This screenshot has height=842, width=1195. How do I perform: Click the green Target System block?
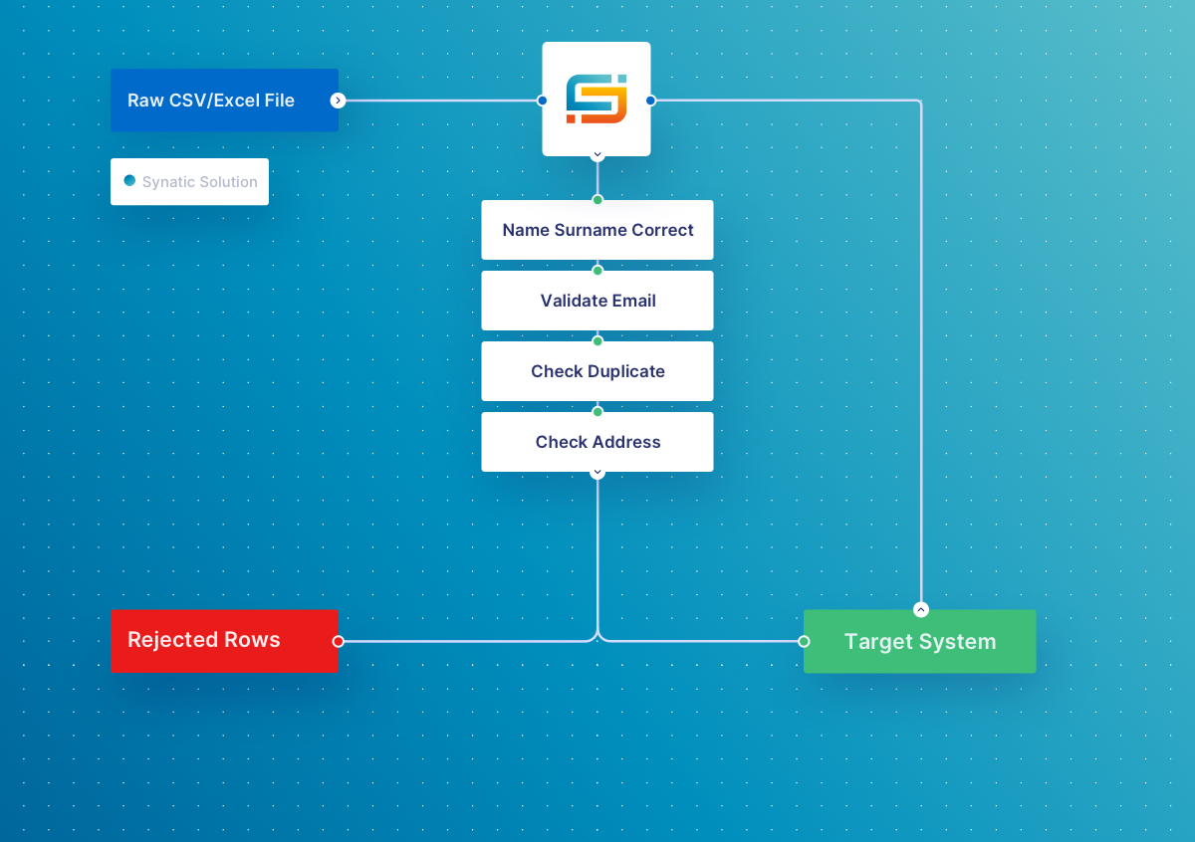[x=920, y=641]
